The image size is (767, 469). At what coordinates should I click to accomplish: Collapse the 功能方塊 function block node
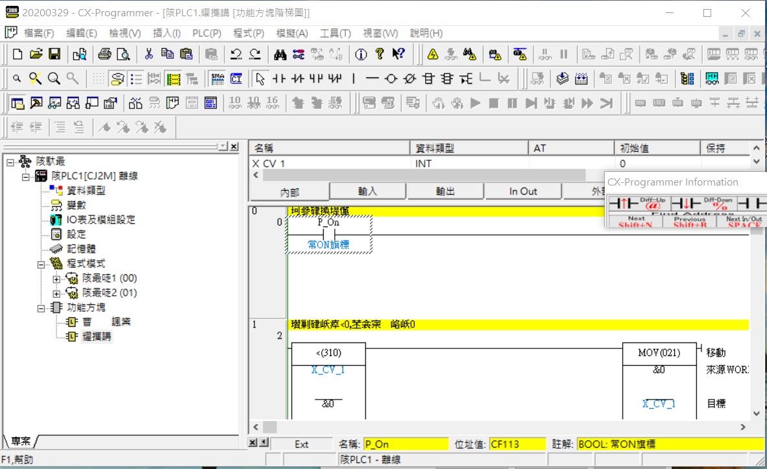(41, 307)
